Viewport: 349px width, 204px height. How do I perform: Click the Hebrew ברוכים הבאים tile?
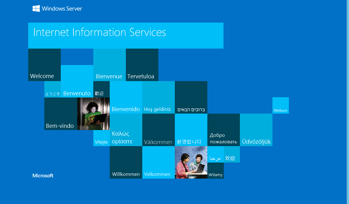(191, 97)
